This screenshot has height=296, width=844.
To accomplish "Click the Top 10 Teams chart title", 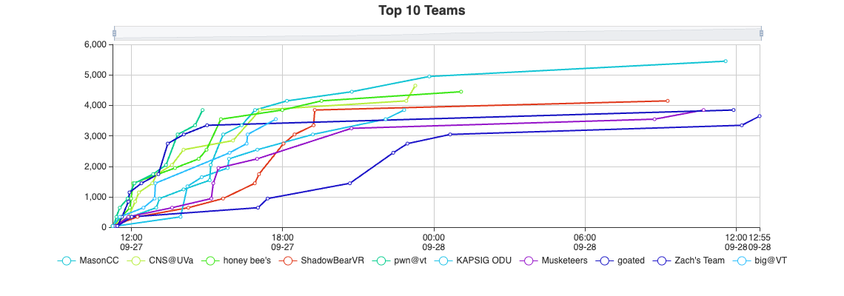I will click(x=421, y=10).
